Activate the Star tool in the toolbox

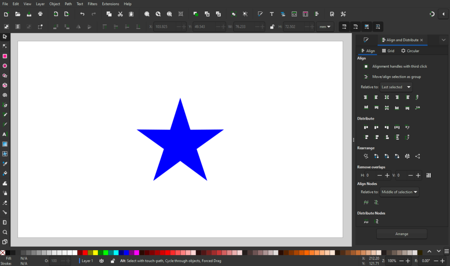5,76
